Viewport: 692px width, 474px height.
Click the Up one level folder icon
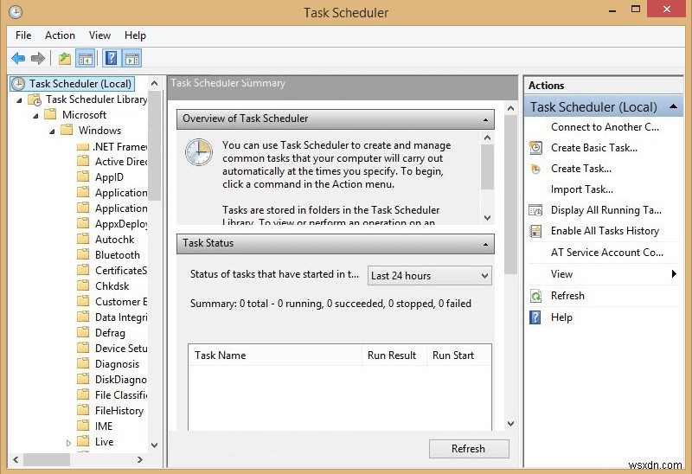click(x=64, y=58)
